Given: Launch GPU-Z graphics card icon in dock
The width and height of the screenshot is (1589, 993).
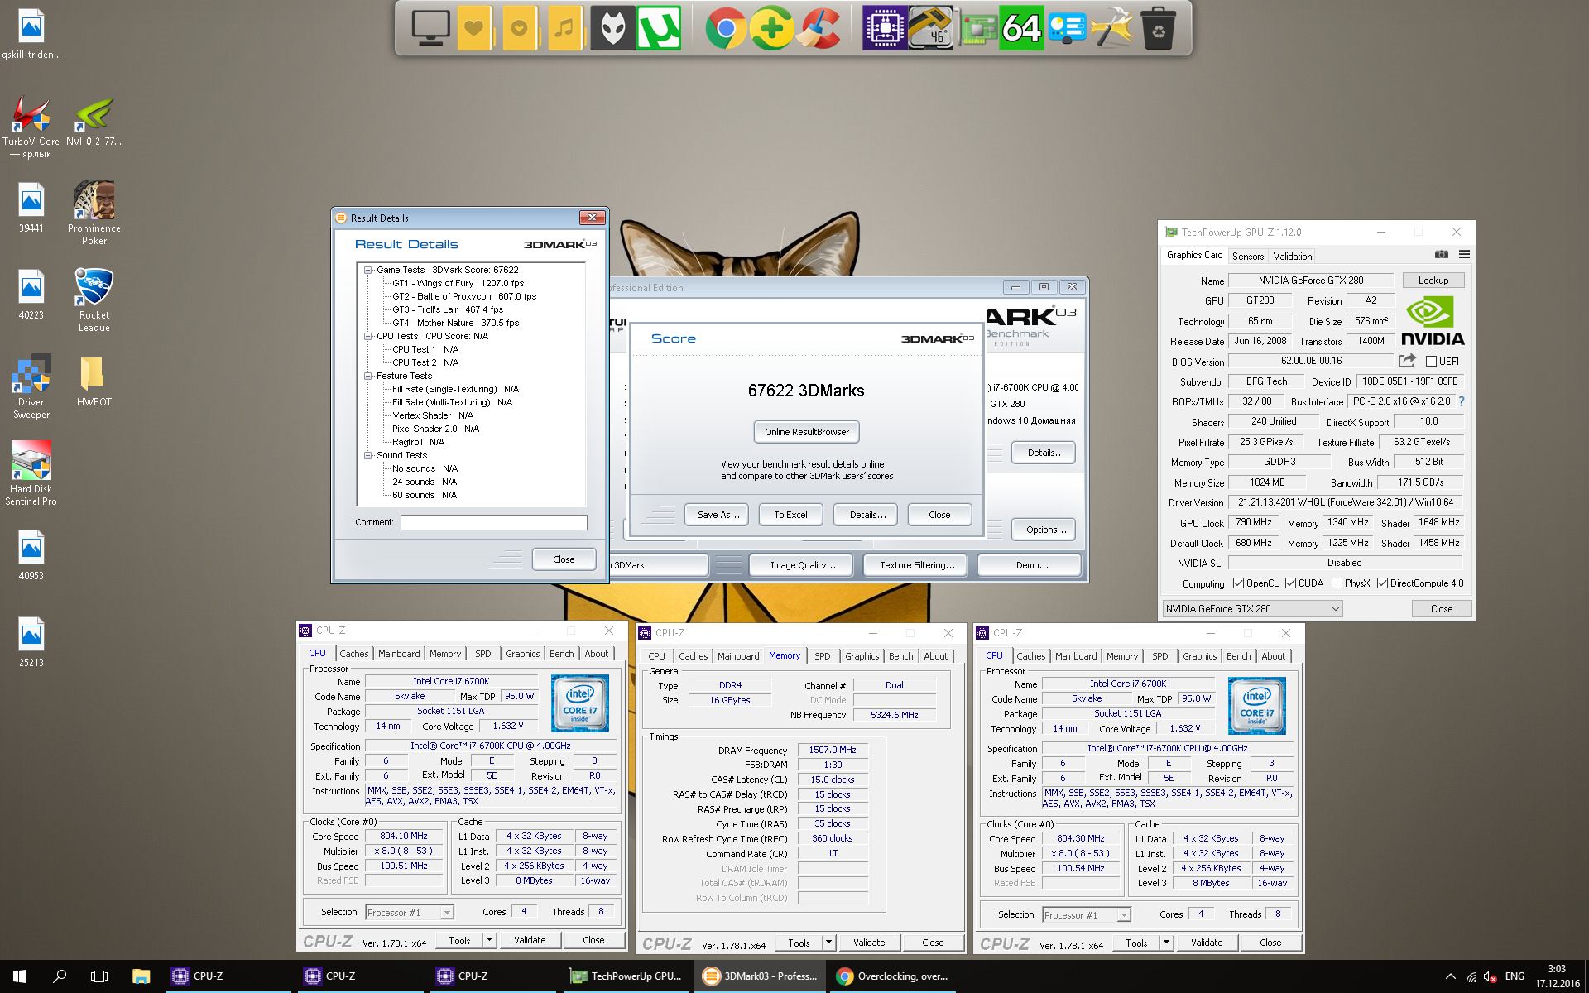Looking at the screenshot, I should point(977,30).
